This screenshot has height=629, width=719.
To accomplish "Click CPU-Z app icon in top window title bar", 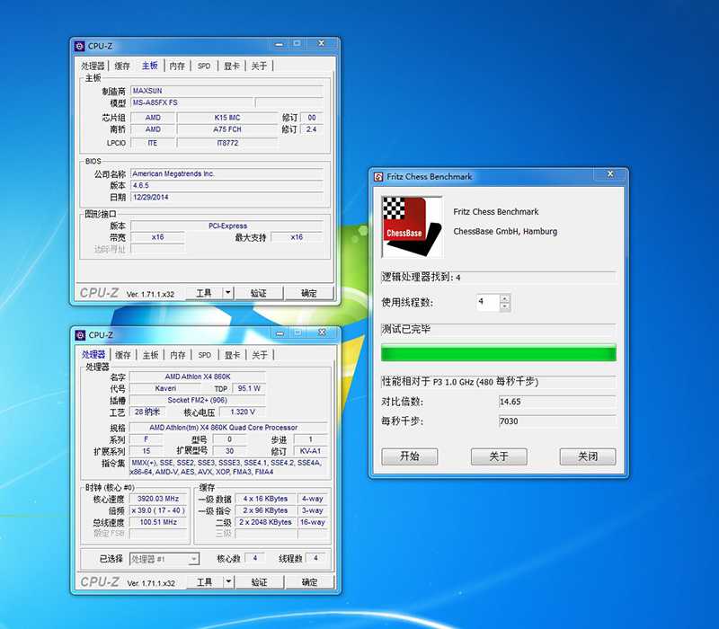I will pos(80,46).
